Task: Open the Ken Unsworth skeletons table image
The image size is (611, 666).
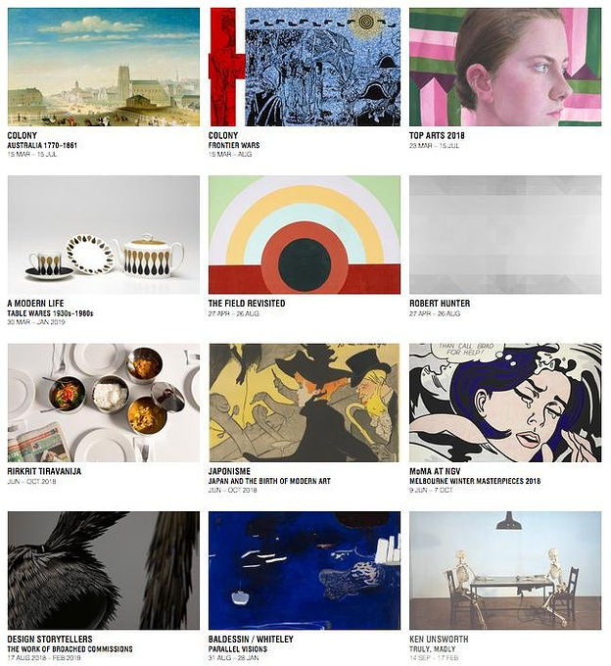Action: (505, 570)
